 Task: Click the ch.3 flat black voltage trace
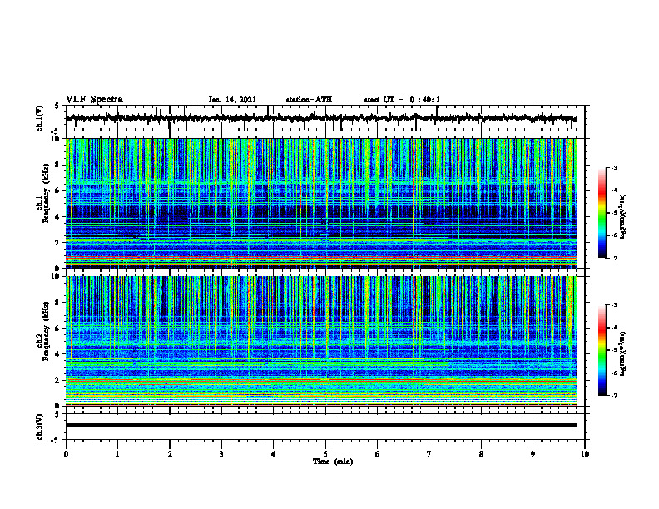(321, 426)
